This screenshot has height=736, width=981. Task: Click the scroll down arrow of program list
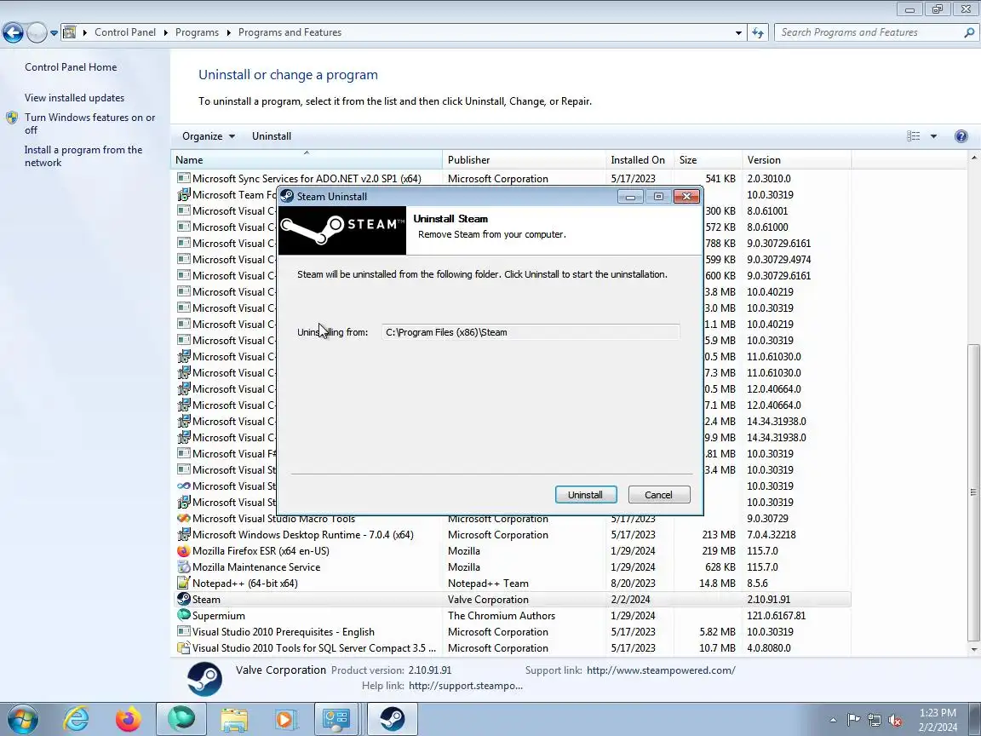972,650
